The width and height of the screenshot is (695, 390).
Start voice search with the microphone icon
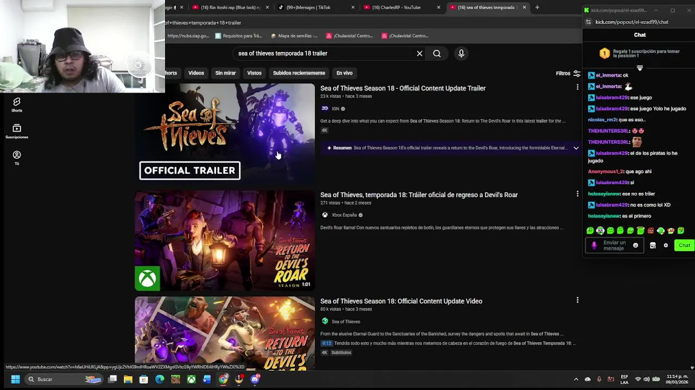click(461, 54)
